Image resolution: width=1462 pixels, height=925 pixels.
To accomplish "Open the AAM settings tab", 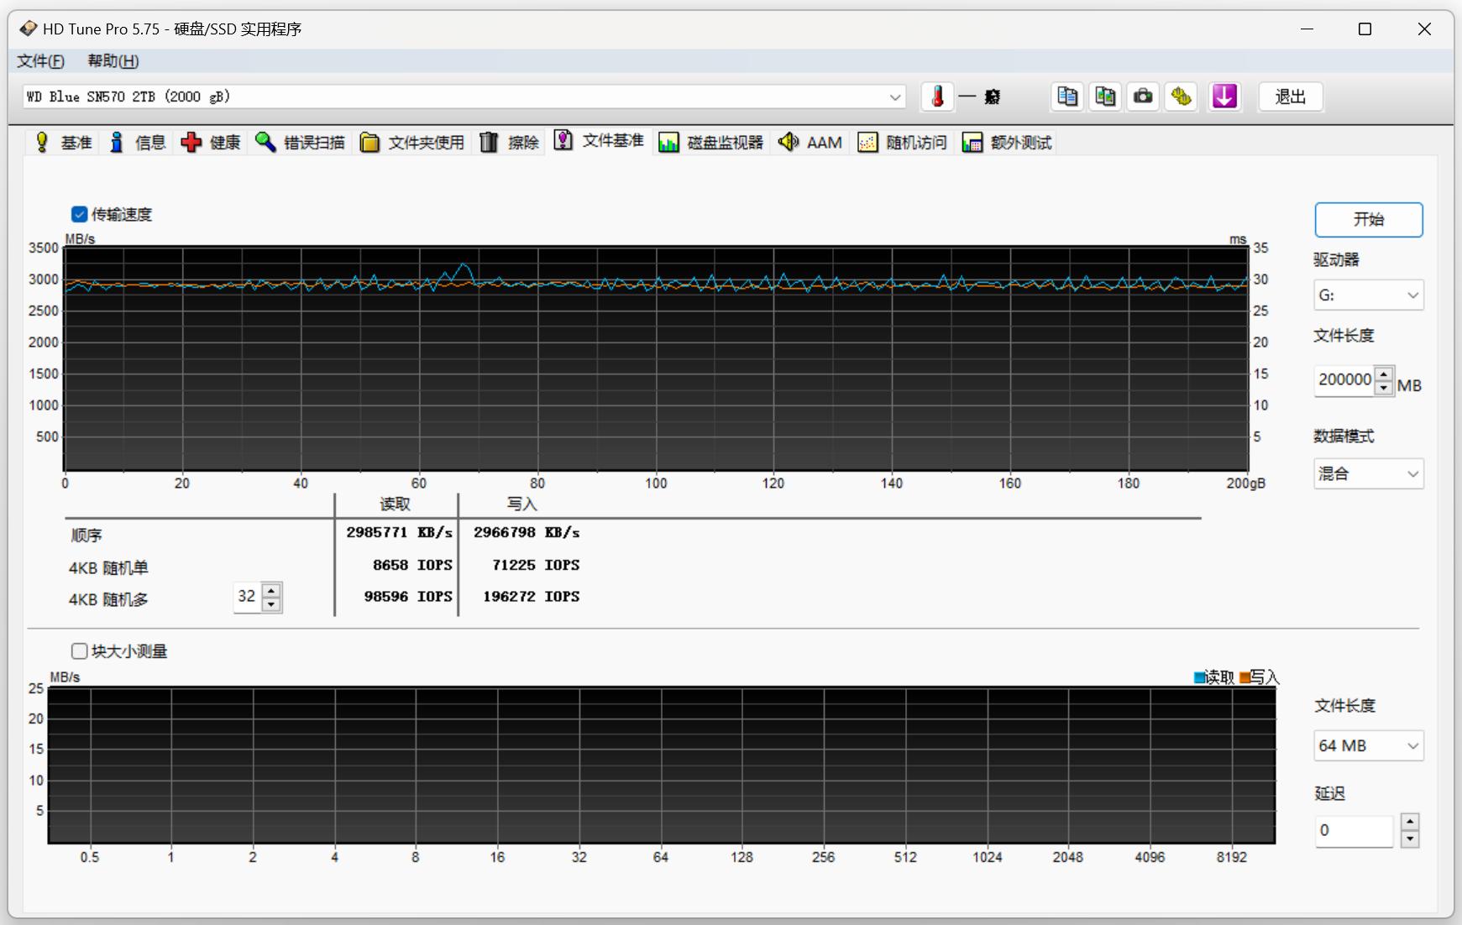I will point(825,142).
